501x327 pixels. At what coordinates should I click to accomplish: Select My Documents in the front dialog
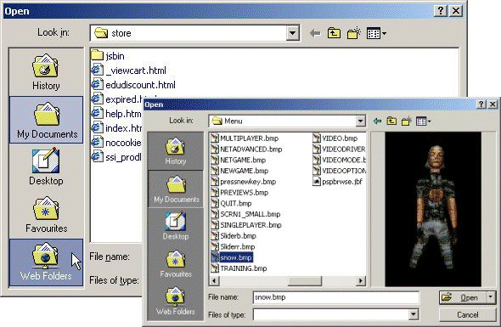(176, 189)
